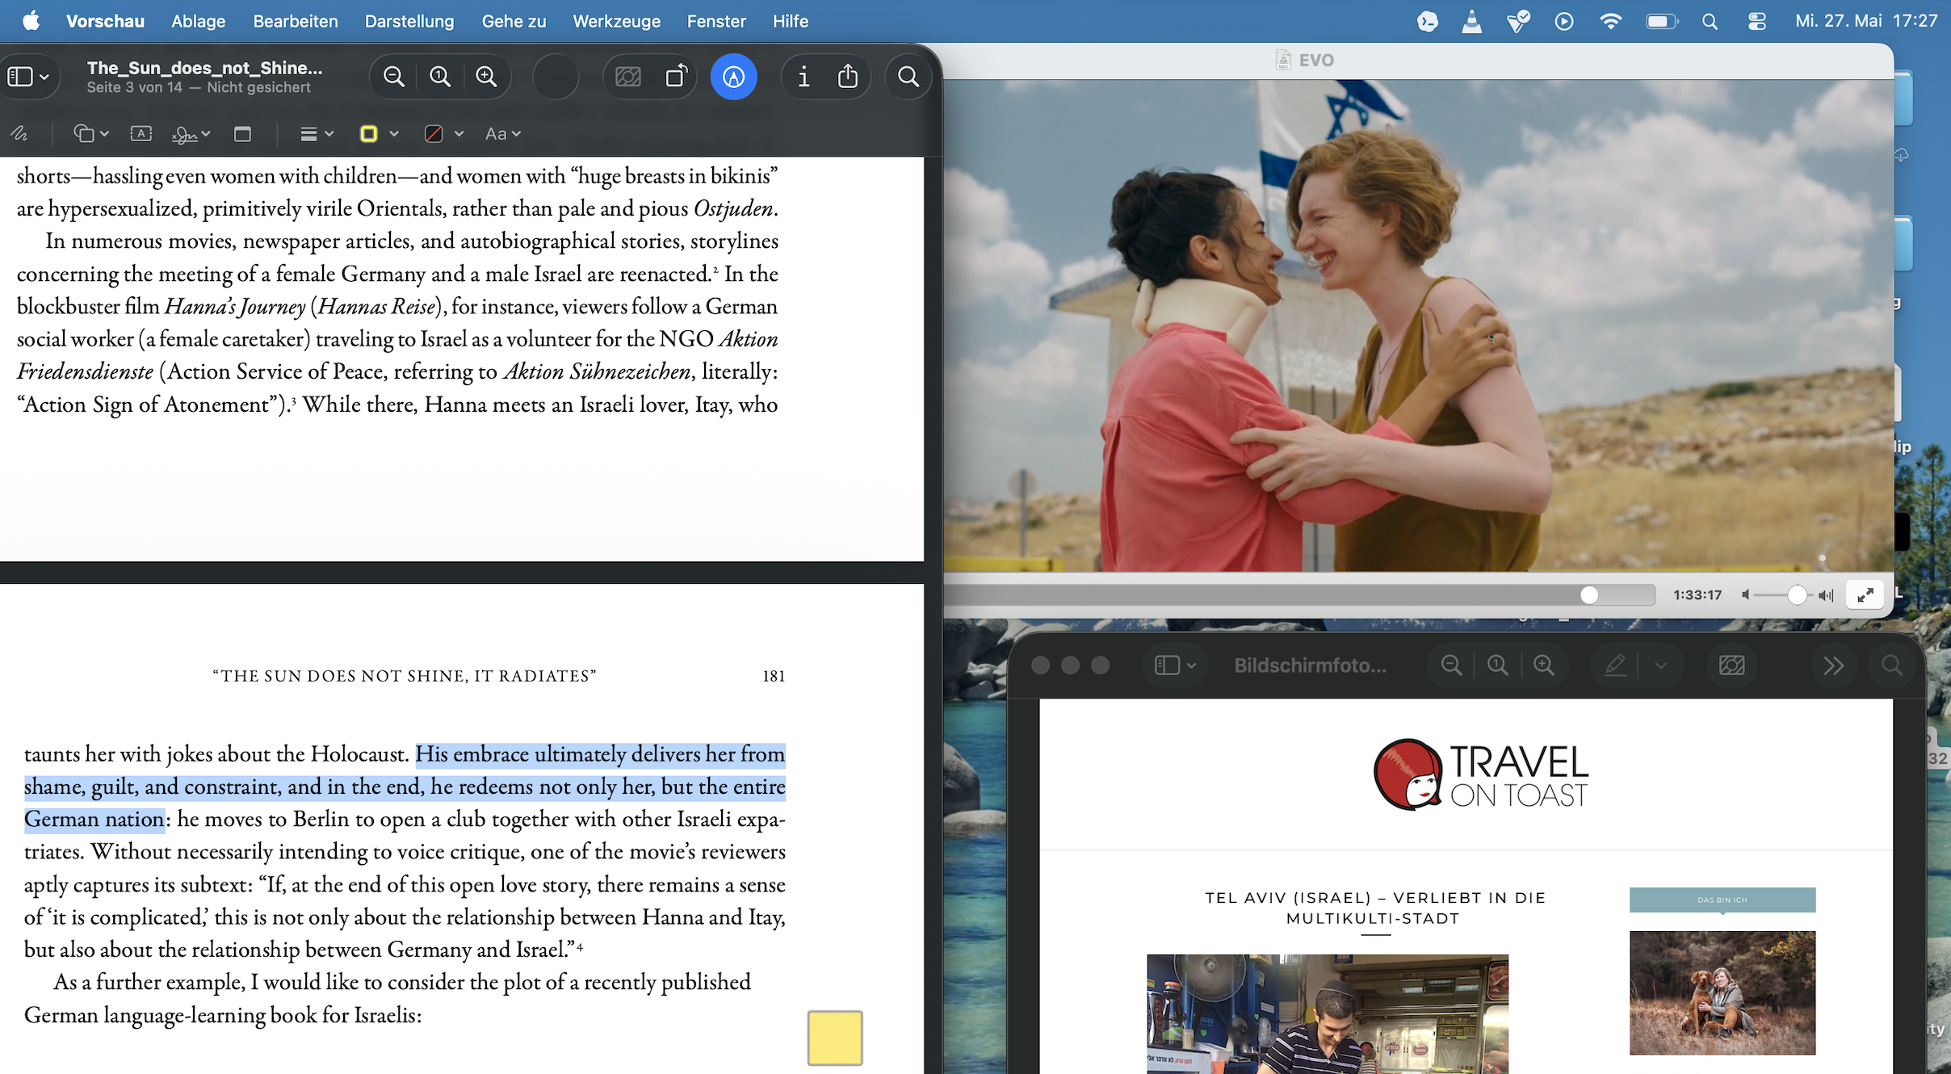The height and width of the screenshot is (1074, 1951).
Task: Open the Vorschau app menu
Action: click(x=105, y=21)
